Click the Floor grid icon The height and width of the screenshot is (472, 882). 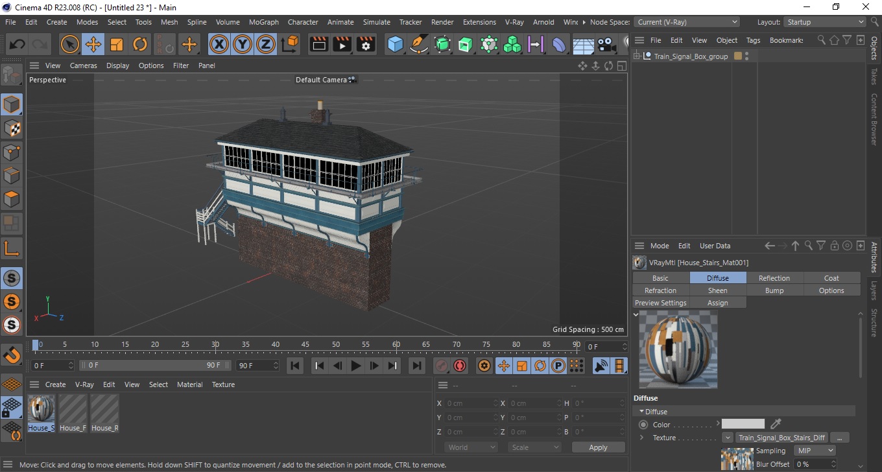tap(583, 45)
